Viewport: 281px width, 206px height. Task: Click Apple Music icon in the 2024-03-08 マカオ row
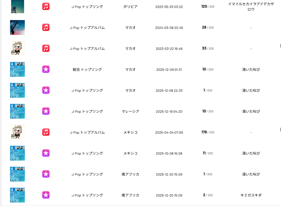click(46, 27)
